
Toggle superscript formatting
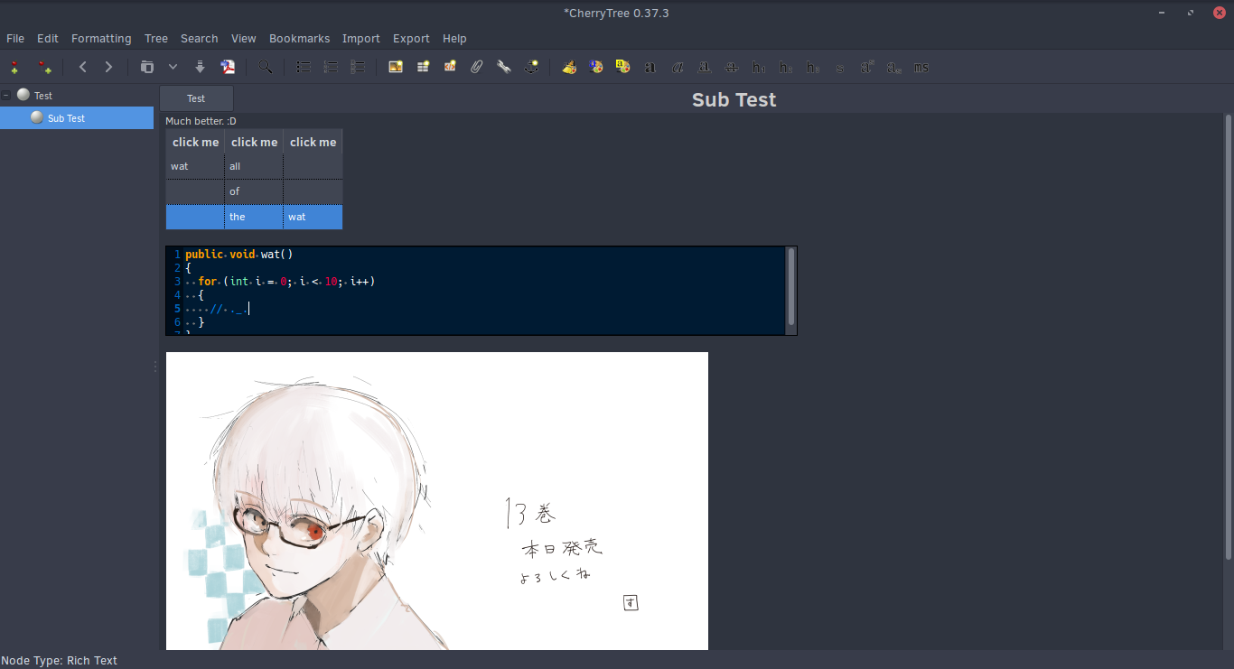867,67
